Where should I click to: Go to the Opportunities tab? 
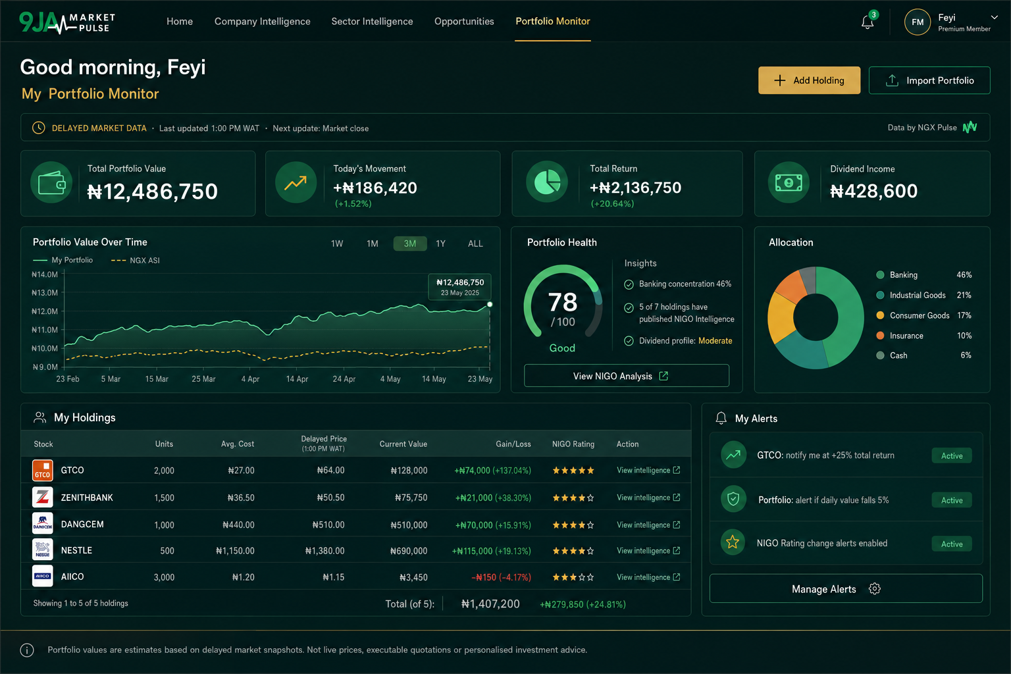[x=464, y=21]
